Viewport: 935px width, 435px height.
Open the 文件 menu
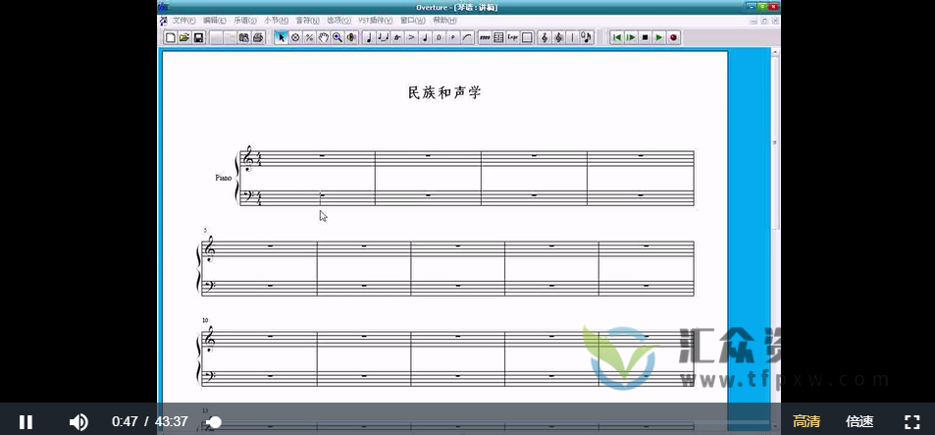tap(183, 21)
